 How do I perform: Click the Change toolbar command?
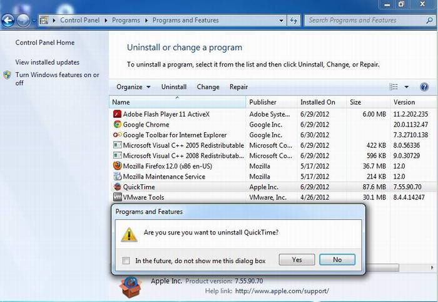tap(208, 87)
